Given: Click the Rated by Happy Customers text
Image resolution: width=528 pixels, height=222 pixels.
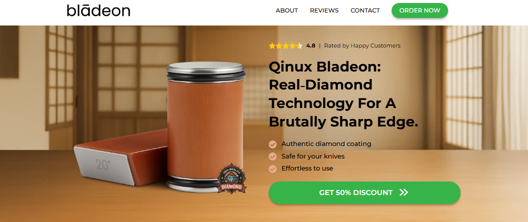Looking at the screenshot, I should pyautogui.click(x=362, y=46).
